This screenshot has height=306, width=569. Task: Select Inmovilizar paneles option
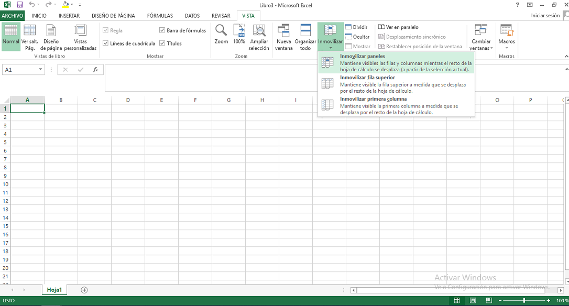pos(396,63)
